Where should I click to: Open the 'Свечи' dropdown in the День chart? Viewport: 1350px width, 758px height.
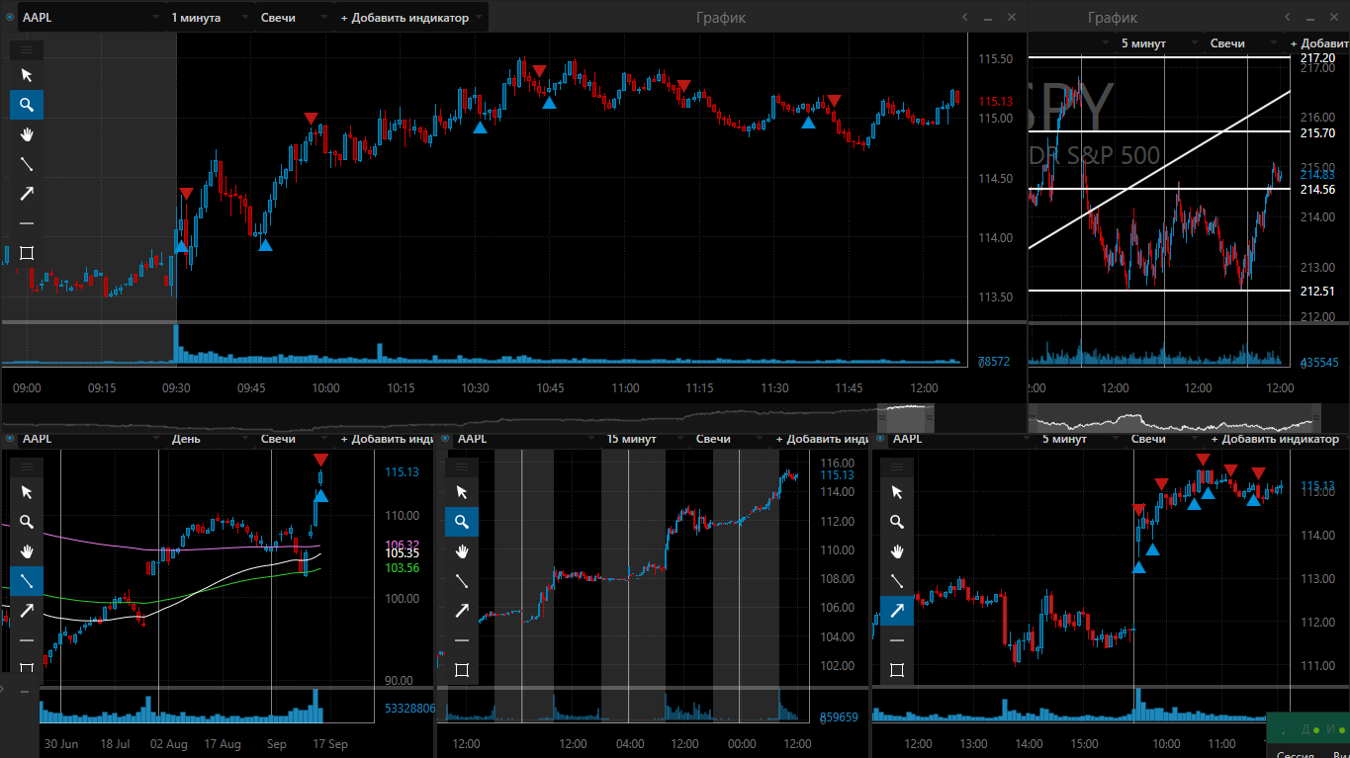(x=295, y=439)
